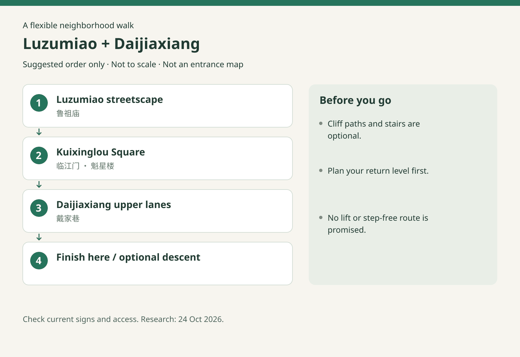Click arrow between Kuixinglou and Daijiaxiang cards
This screenshot has width=520, height=357.
[x=39, y=185]
